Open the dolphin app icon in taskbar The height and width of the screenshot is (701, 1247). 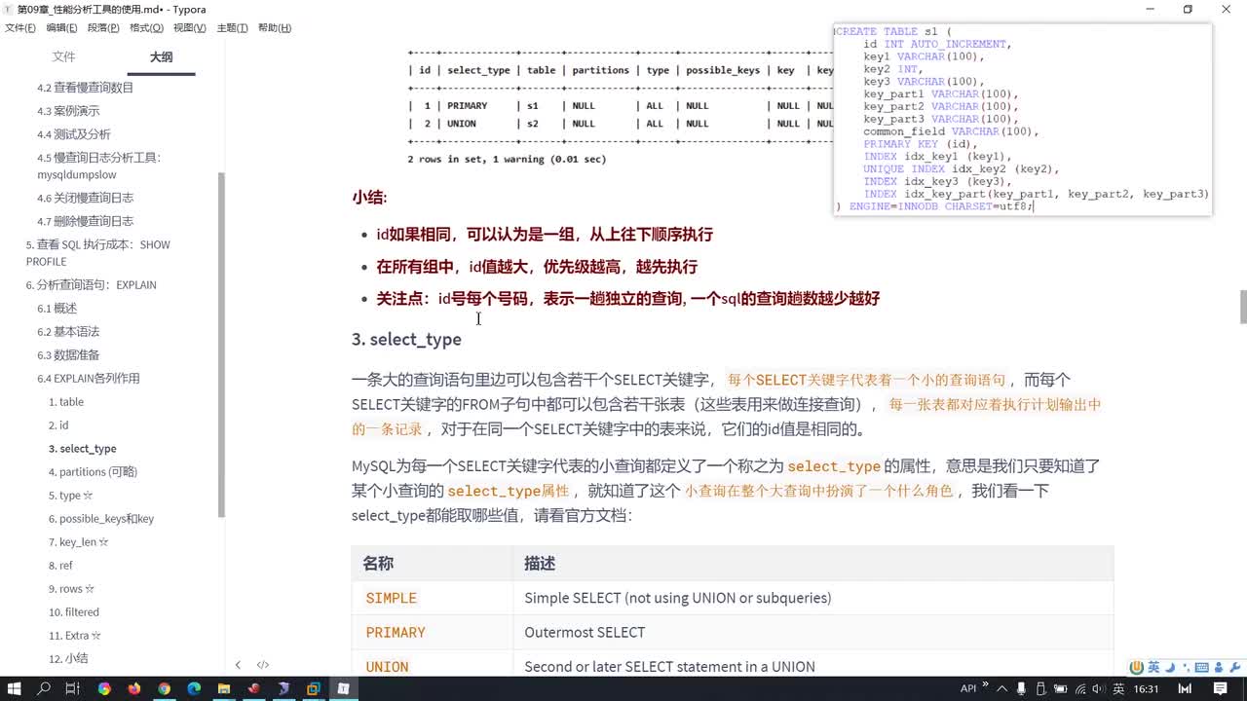283,688
